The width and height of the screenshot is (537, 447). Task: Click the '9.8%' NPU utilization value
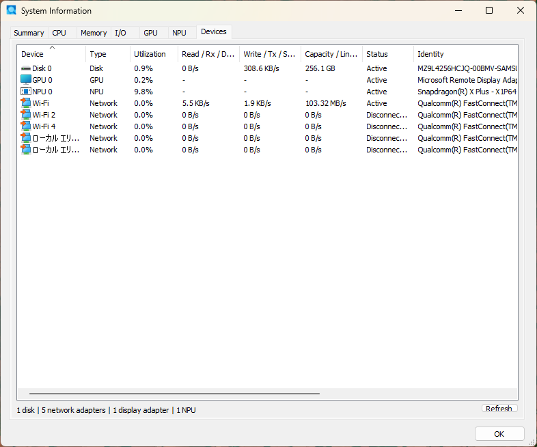pyautogui.click(x=143, y=92)
